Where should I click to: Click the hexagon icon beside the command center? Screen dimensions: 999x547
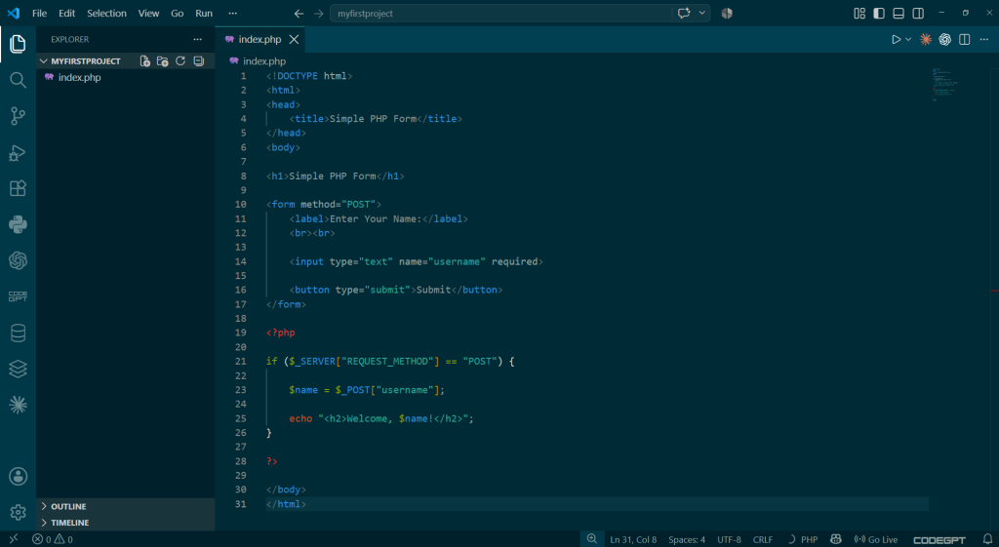coord(727,13)
